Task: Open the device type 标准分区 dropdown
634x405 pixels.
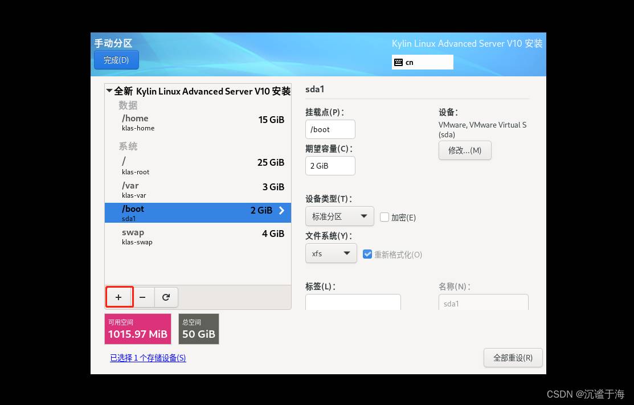Action: (340, 216)
